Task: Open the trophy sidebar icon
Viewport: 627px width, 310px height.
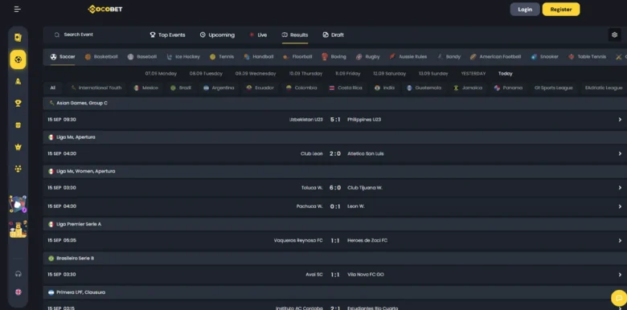Action: tap(18, 104)
